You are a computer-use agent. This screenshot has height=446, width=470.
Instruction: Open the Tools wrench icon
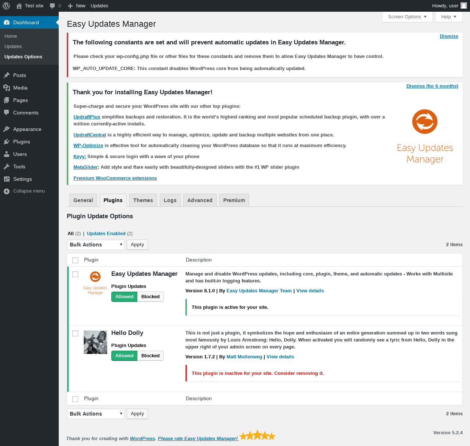tap(7, 167)
